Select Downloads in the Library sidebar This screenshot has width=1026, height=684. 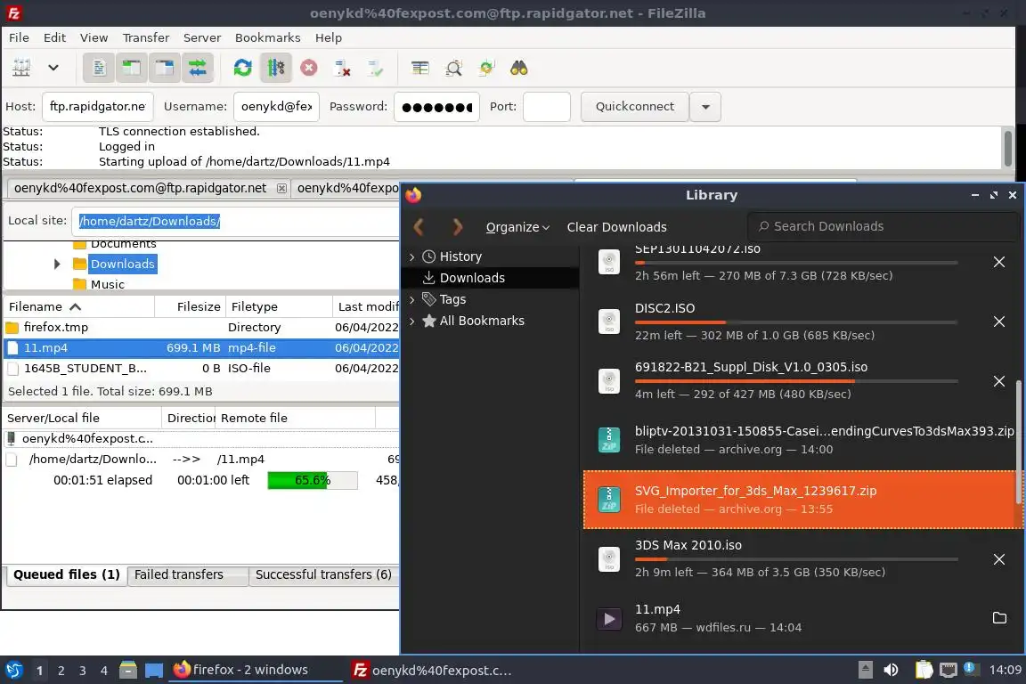click(491, 278)
